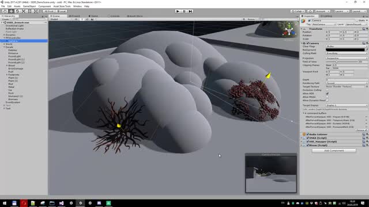The width and height of the screenshot is (369, 207).
Task: Open Transform component settings gear
Action: pyautogui.click(x=367, y=29)
